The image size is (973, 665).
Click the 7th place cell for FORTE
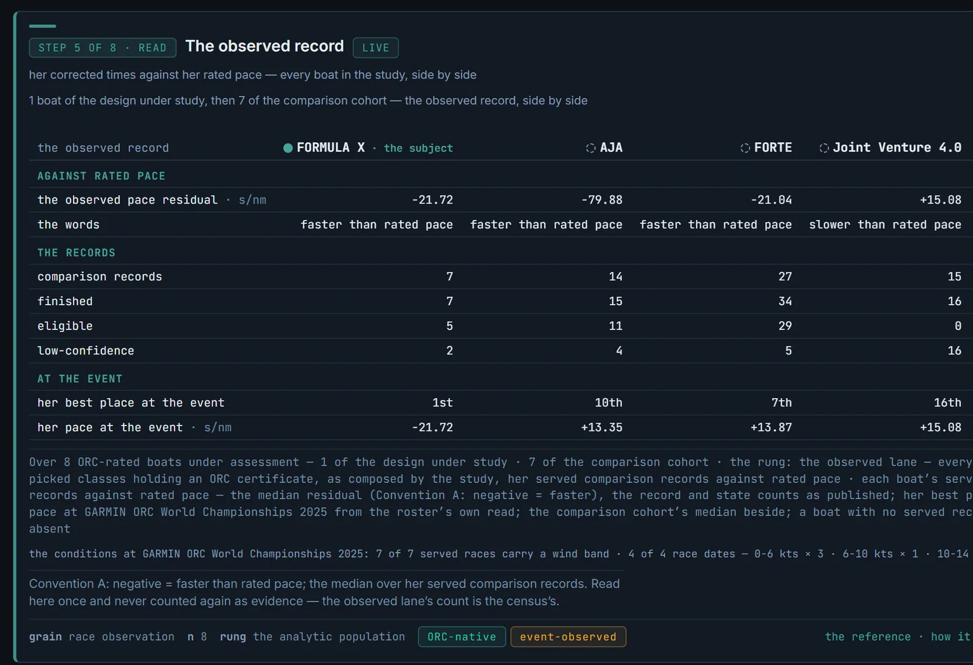click(781, 403)
